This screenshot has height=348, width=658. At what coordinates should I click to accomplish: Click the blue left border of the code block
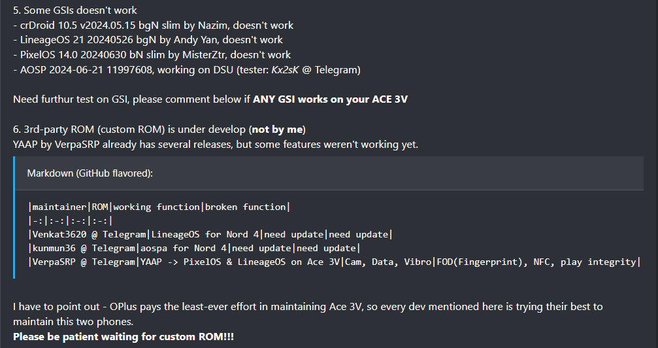tap(14, 218)
